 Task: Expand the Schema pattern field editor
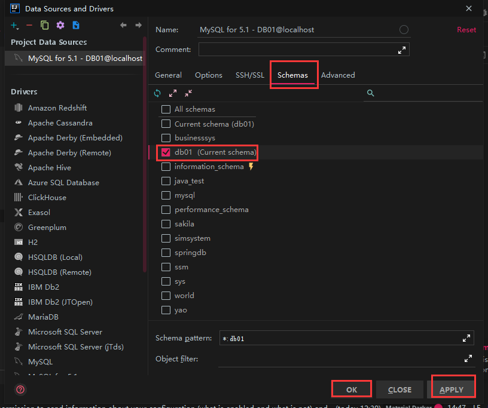coord(466,338)
